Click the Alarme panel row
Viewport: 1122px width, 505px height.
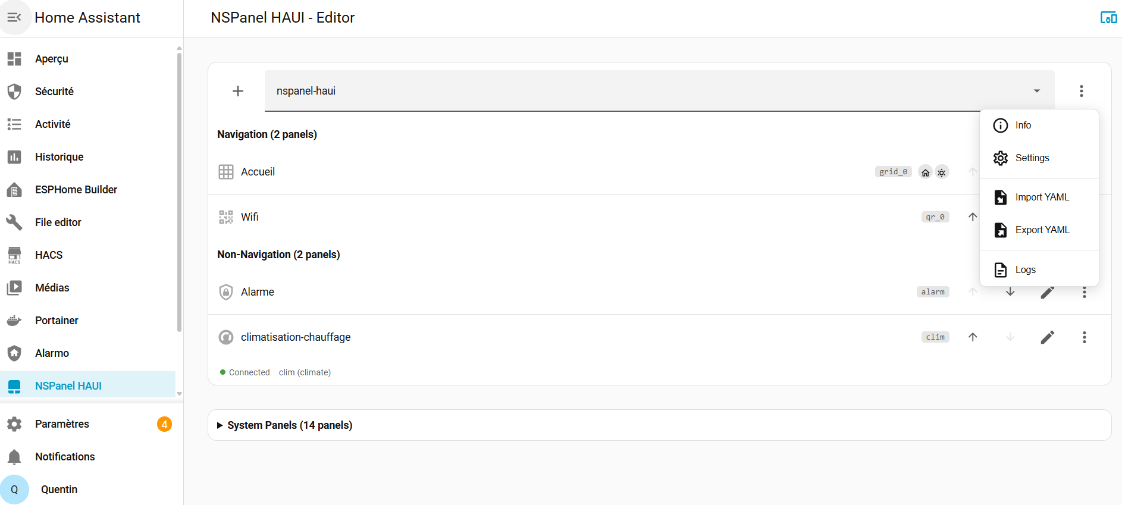(660, 292)
